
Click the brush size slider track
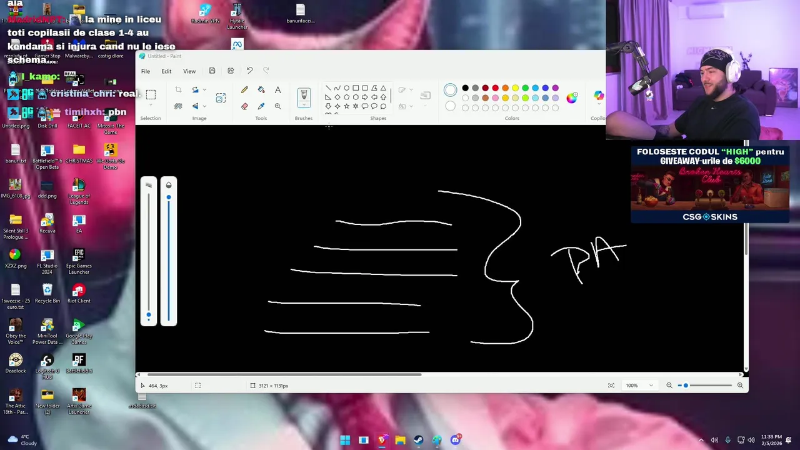(x=149, y=256)
